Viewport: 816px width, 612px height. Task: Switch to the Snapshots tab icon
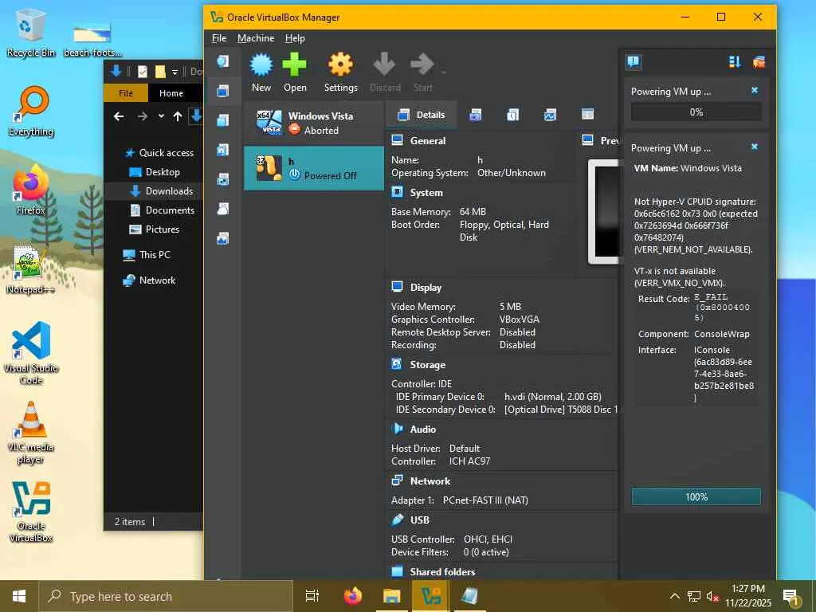click(x=475, y=115)
